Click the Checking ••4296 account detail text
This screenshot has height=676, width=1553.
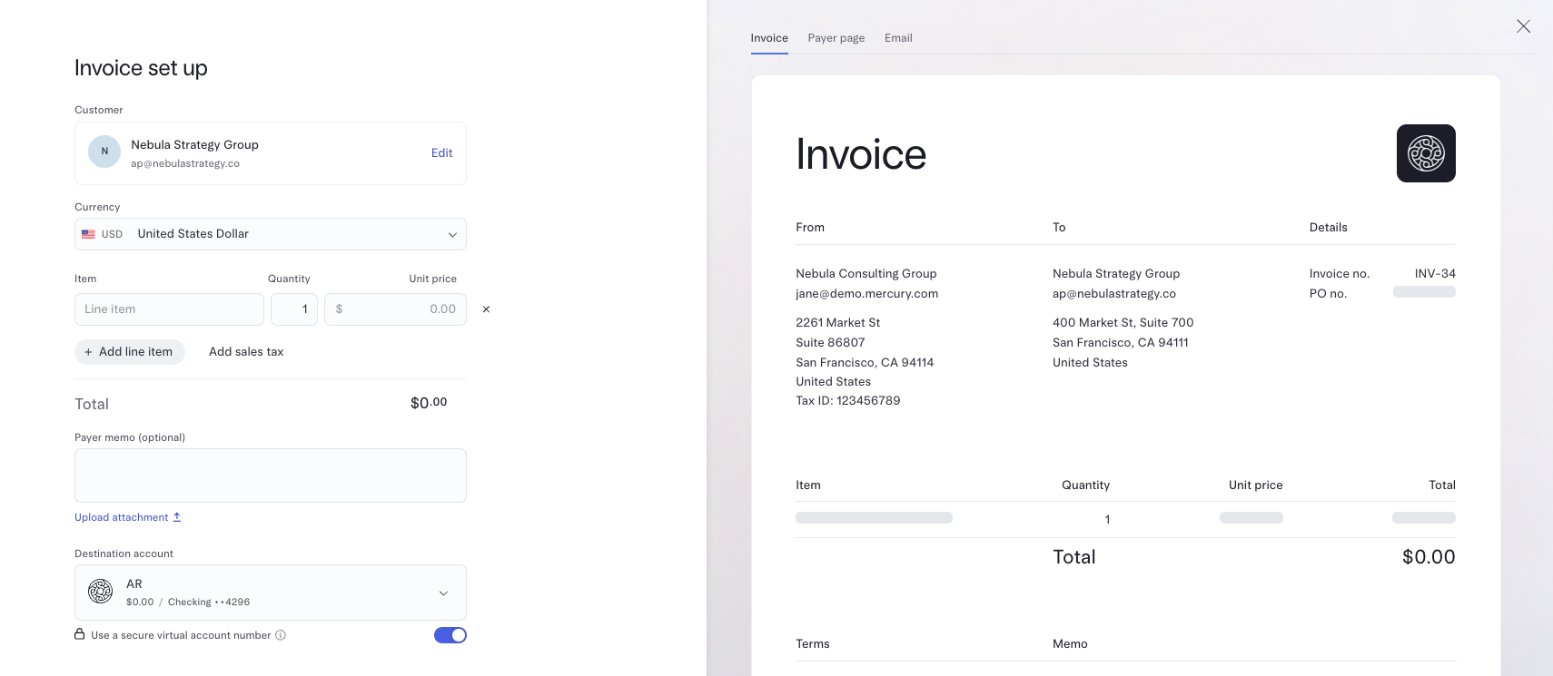point(209,602)
